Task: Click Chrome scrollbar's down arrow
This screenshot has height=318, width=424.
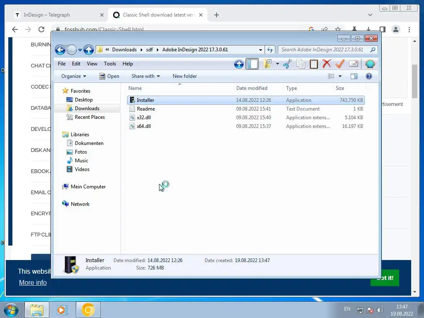Action: pos(414,292)
